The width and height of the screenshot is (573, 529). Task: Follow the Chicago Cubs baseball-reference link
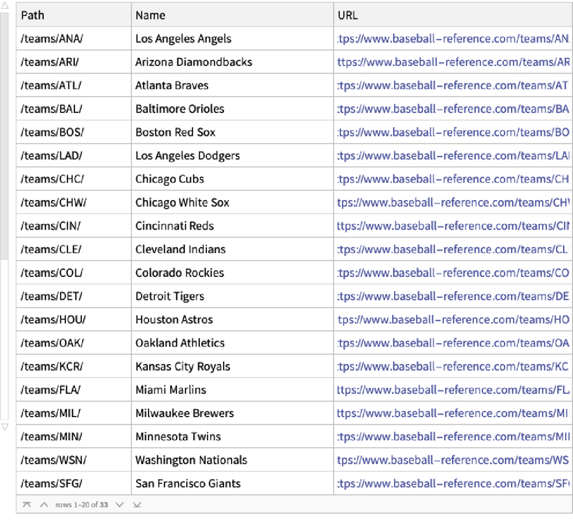point(453,179)
